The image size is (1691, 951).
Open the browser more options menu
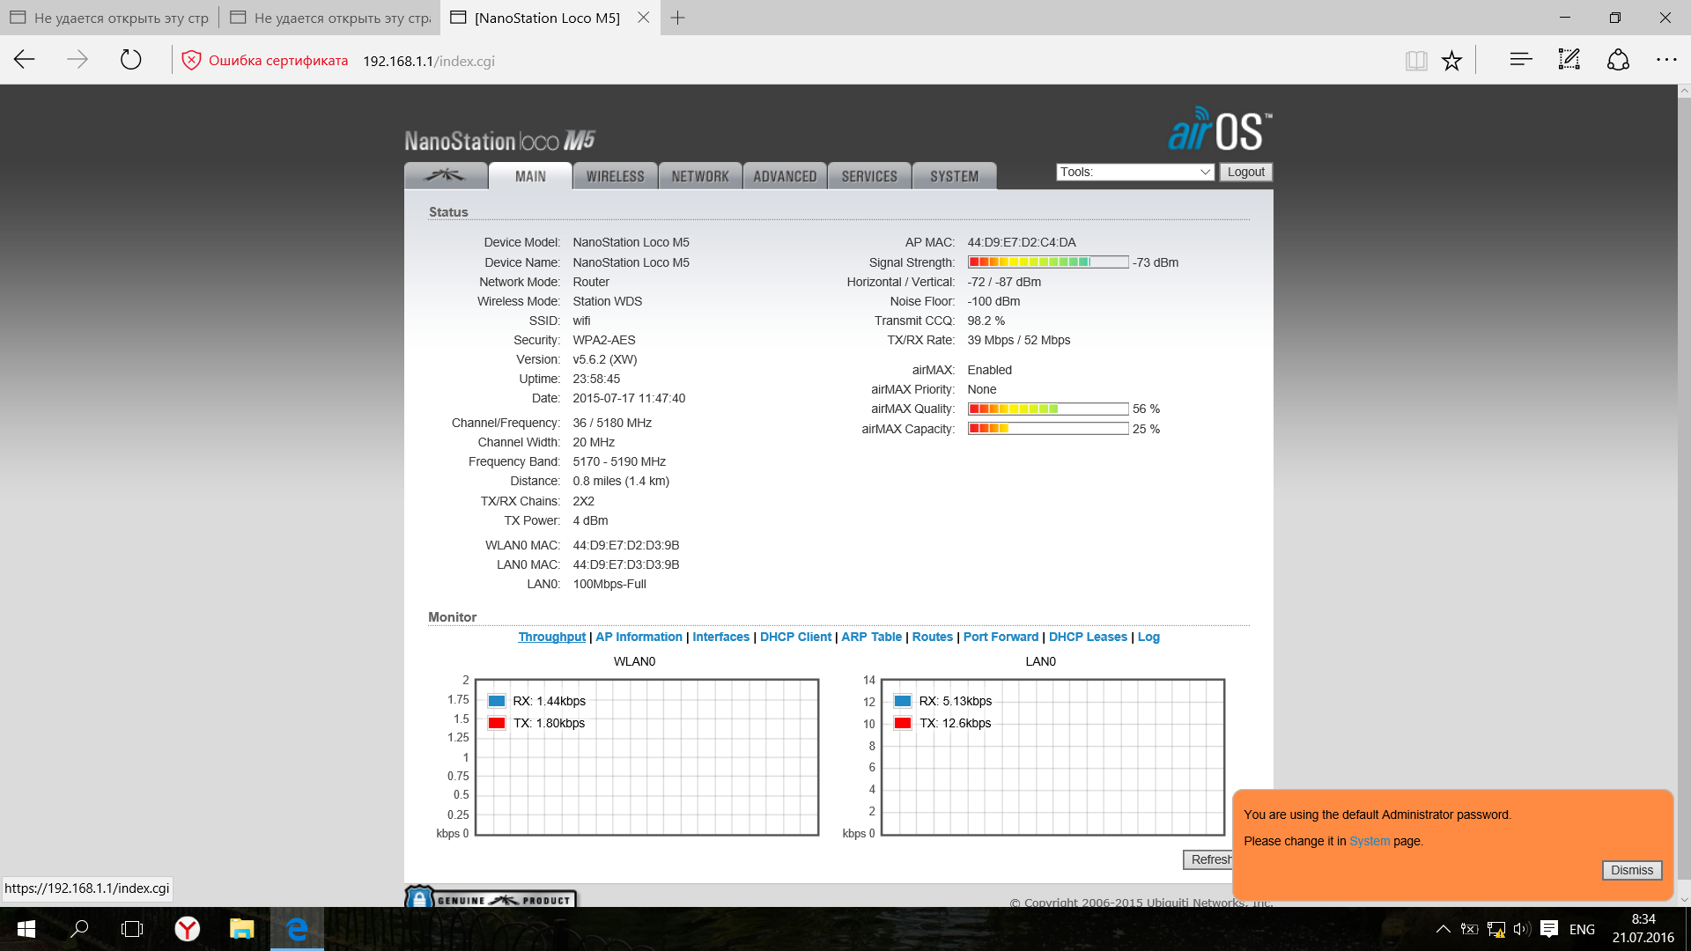(1666, 60)
